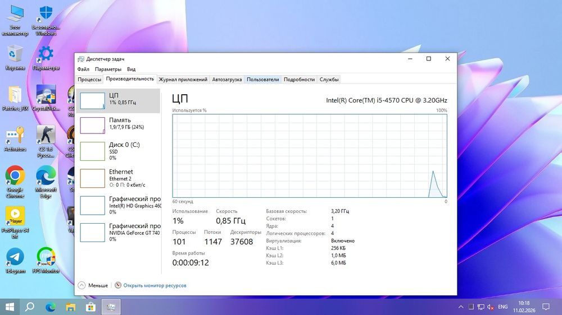Select Диск 0 (C:) thumbnail graph
Screen dimensions: 562x315
pos(93,151)
